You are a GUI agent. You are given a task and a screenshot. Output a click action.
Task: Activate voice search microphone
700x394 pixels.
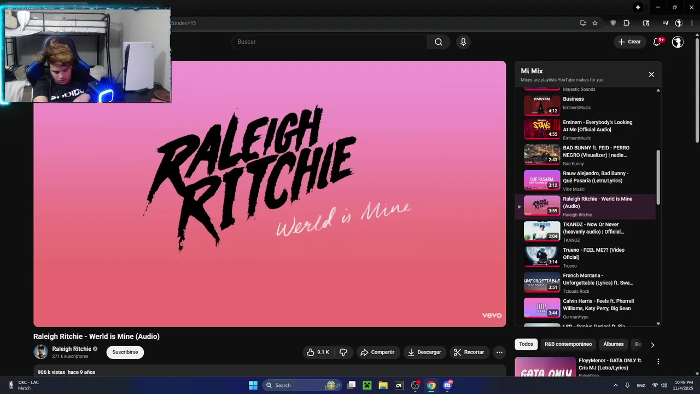click(463, 42)
